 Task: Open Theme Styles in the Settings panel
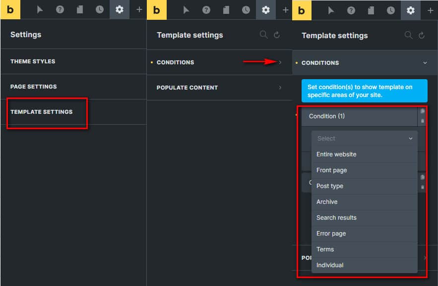pos(33,61)
